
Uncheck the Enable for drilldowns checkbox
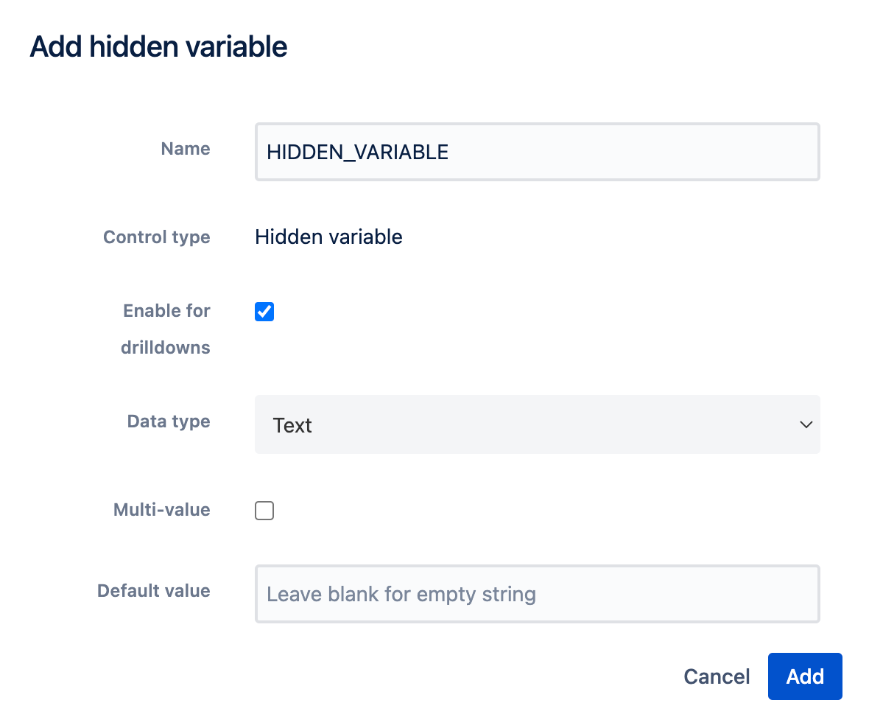[x=264, y=312]
